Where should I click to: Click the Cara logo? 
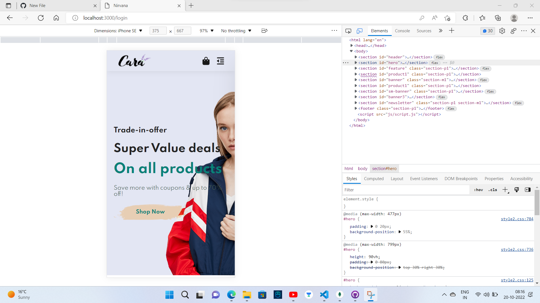134,60
